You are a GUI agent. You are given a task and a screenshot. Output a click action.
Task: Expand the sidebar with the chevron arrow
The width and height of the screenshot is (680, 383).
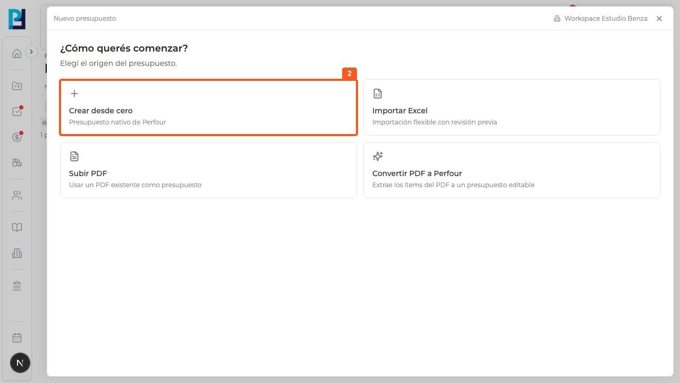[31, 52]
